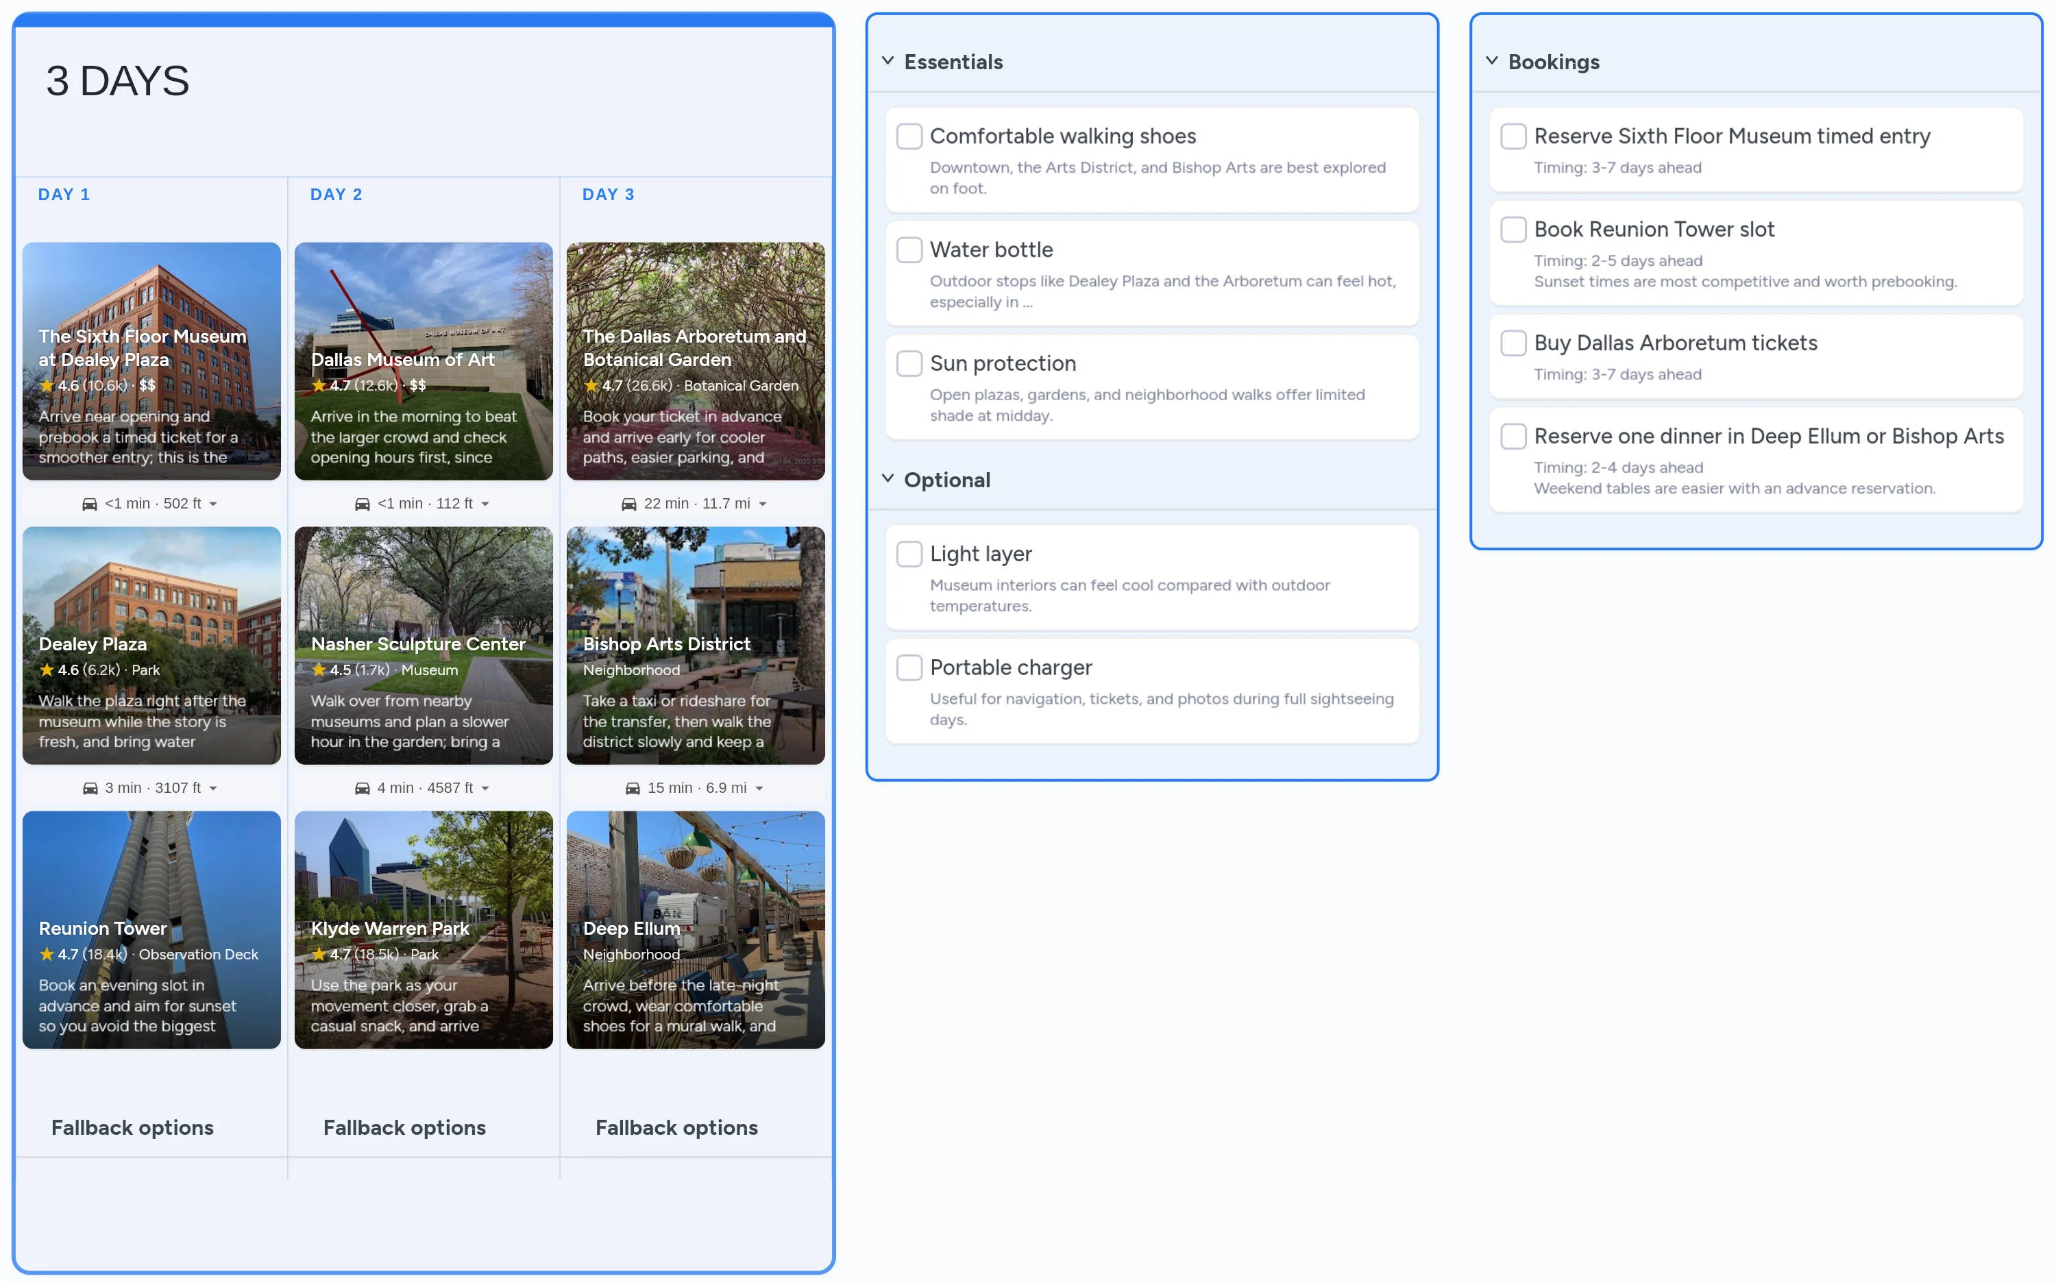The height and width of the screenshot is (1287, 2056).
Task: Select the DAY 3 column header
Action: pos(608,194)
